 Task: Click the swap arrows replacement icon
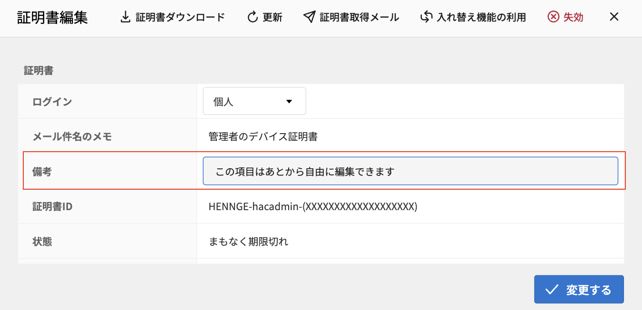pyautogui.click(x=426, y=18)
